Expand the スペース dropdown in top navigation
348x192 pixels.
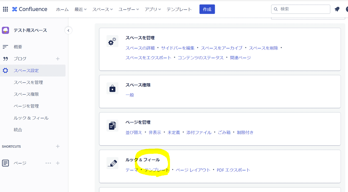coord(103,9)
